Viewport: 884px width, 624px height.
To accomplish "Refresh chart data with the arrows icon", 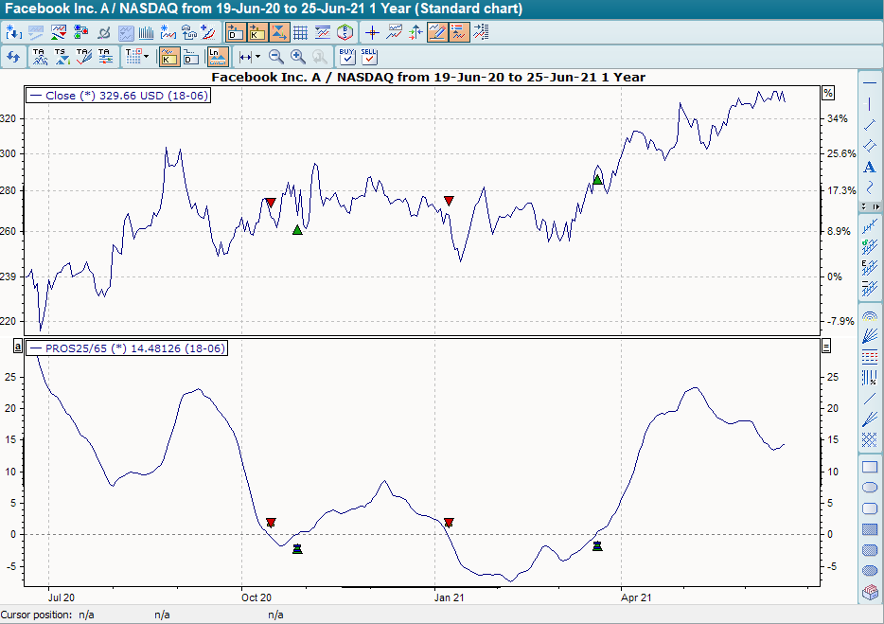I will point(13,57).
